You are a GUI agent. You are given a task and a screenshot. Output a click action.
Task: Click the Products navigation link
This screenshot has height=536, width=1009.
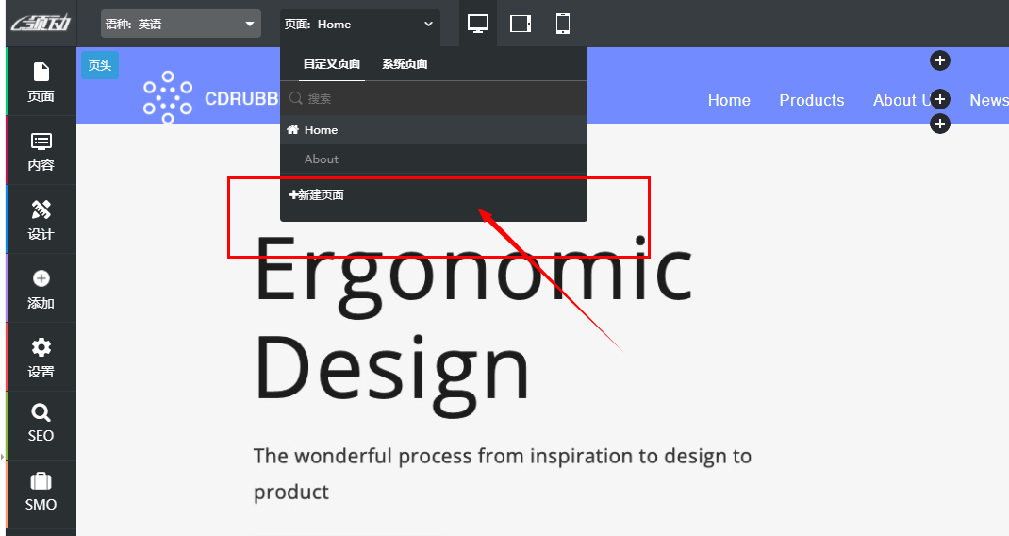pos(811,100)
